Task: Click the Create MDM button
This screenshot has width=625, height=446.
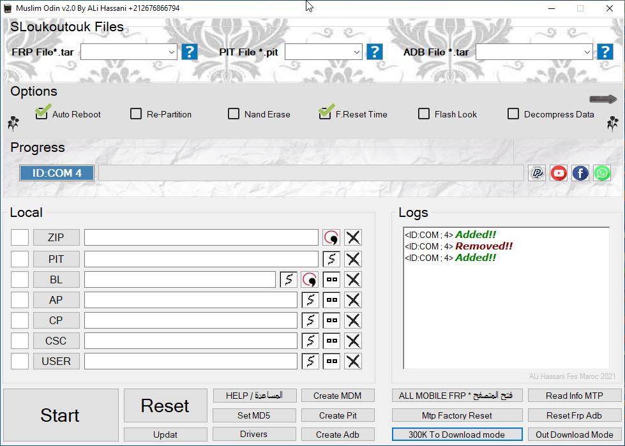Action: 338,396
